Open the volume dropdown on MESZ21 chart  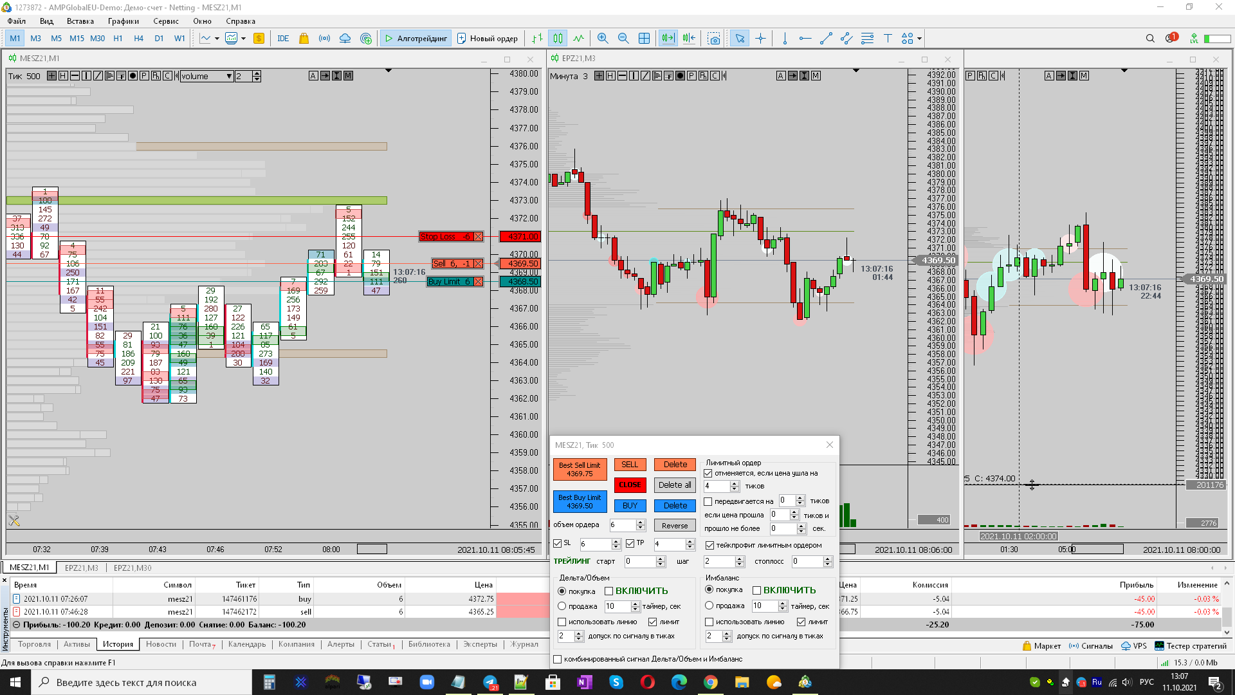pyautogui.click(x=229, y=76)
